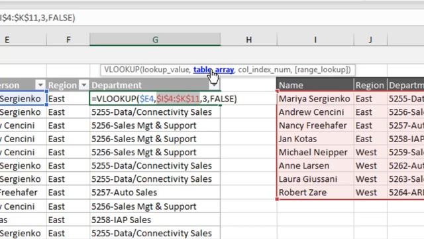Select column J header
The height and width of the screenshot is (239, 424).
370,40
